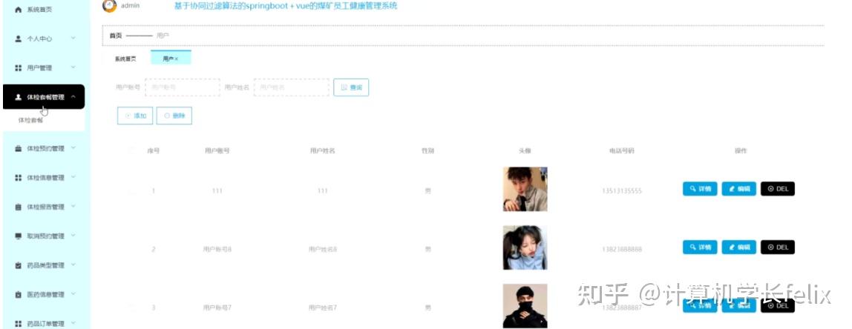This screenshot has width=852, height=329.
Task: Open the 体检套餐 submenu item
Action: pos(30,121)
